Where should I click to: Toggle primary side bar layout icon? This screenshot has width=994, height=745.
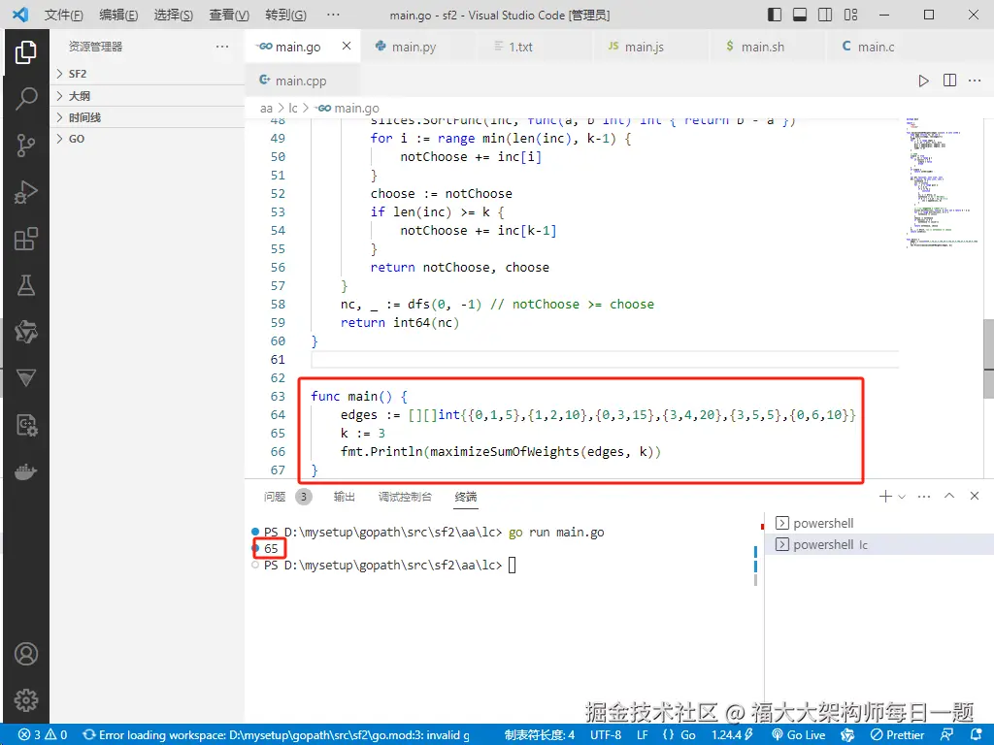coord(774,15)
